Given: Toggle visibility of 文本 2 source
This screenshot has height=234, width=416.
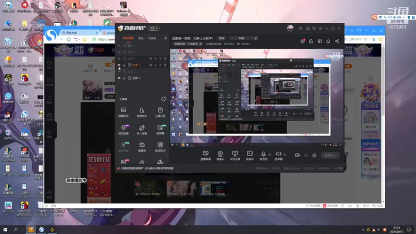Looking at the screenshot, I should [119, 71].
